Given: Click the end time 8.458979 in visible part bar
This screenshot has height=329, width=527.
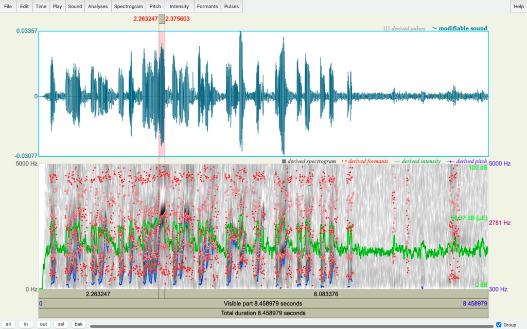Looking at the screenshot, I should click(x=475, y=303).
